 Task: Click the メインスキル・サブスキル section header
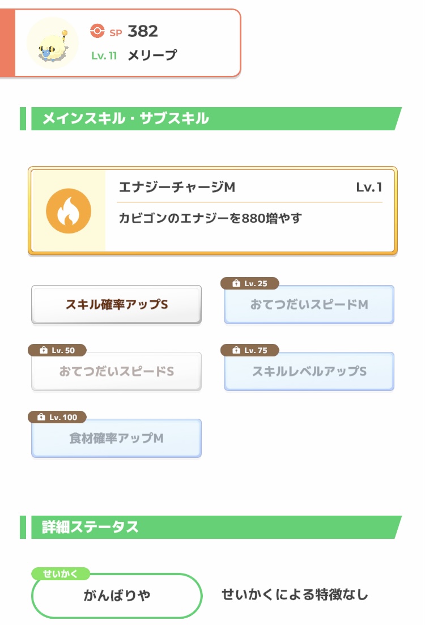[x=126, y=118]
